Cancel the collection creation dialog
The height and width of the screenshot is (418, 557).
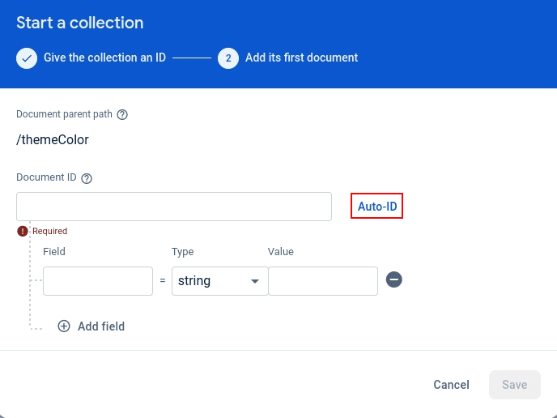coord(451,385)
